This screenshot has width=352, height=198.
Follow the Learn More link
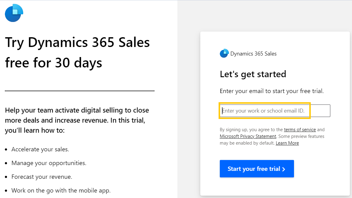point(287,143)
